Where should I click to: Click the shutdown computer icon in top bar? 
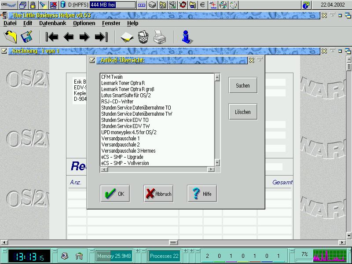pyautogui.click(x=53, y=5)
